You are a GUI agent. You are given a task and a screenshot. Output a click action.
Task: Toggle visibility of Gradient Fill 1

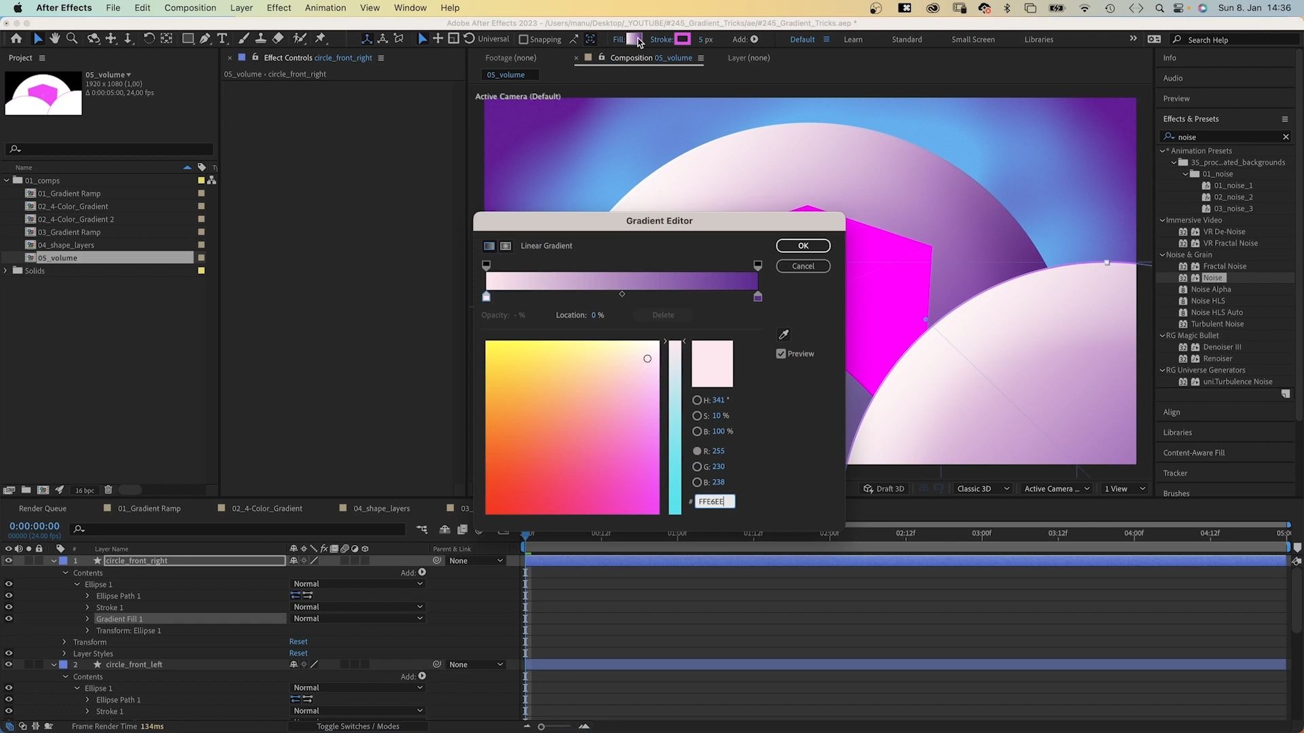pos(8,619)
